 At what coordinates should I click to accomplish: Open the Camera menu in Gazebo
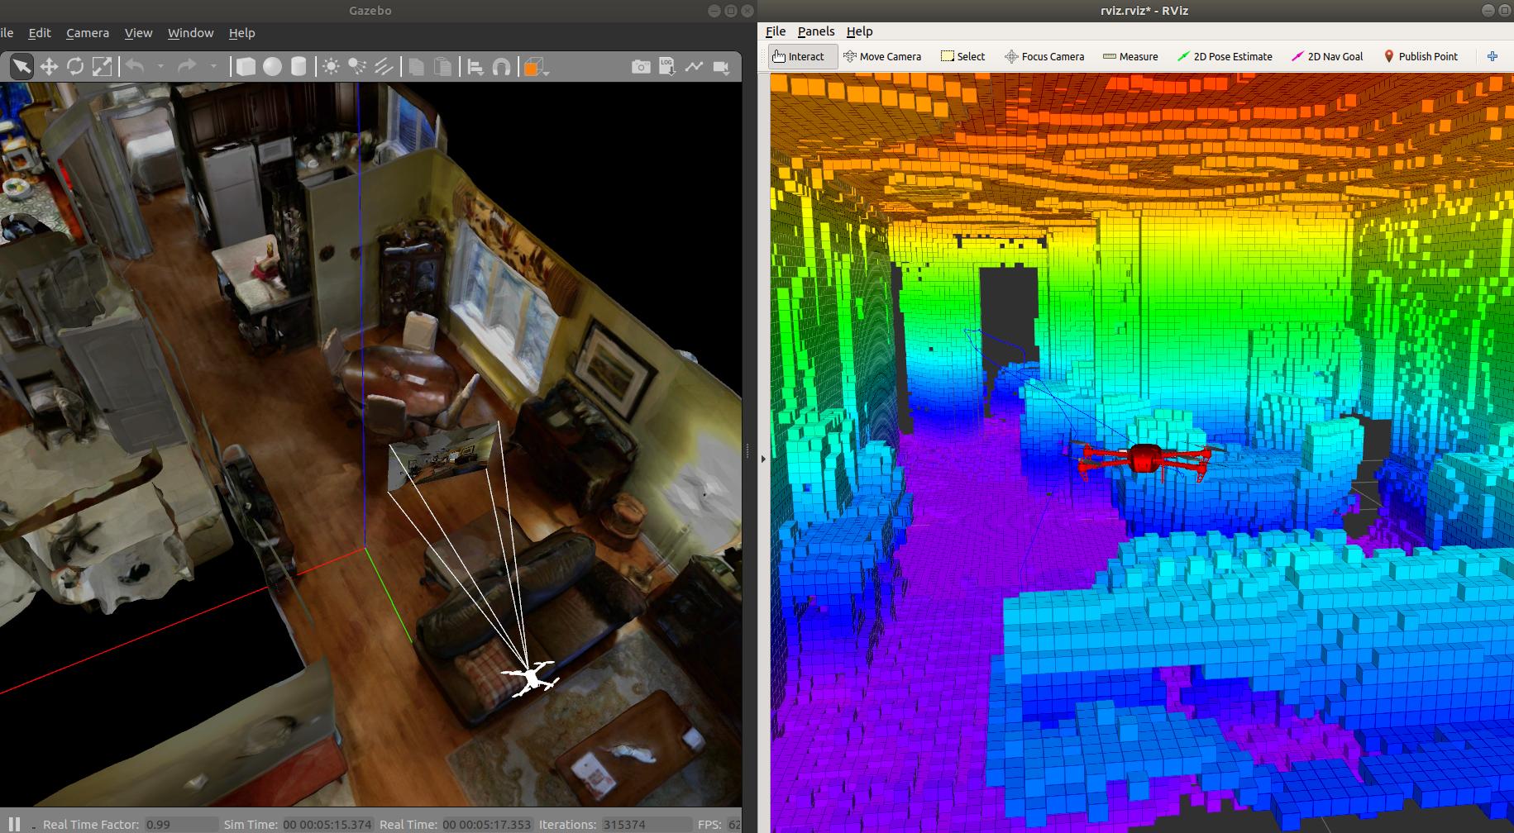[87, 33]
